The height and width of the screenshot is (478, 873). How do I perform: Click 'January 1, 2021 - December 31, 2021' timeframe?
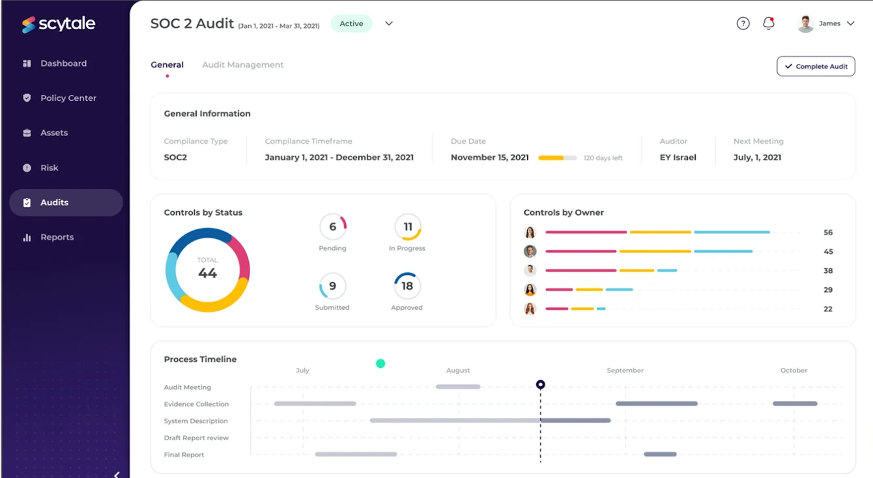coord(339,158)
